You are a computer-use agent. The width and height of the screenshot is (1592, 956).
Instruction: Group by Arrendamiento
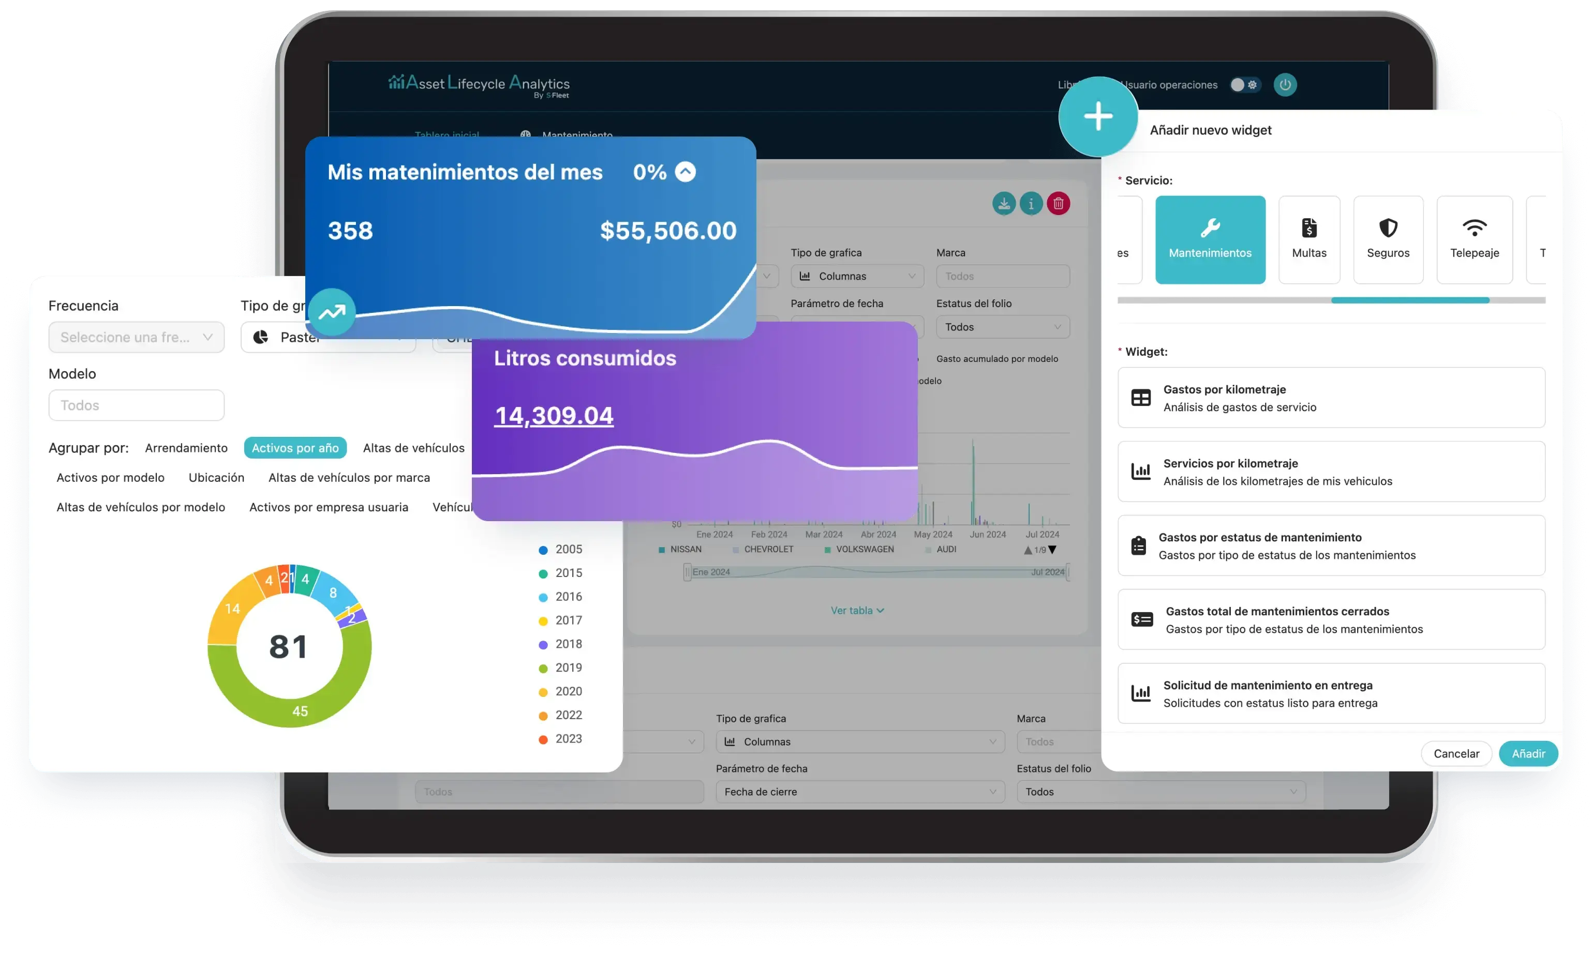186,448
